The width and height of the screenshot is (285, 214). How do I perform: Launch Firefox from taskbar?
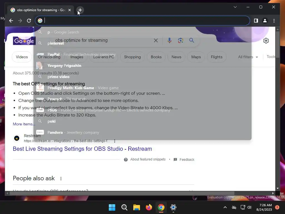click(149, 207)
